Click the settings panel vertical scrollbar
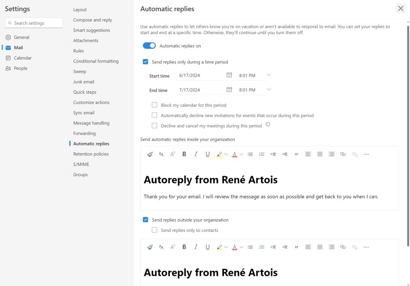410x286 pixels. pos(408,136)
